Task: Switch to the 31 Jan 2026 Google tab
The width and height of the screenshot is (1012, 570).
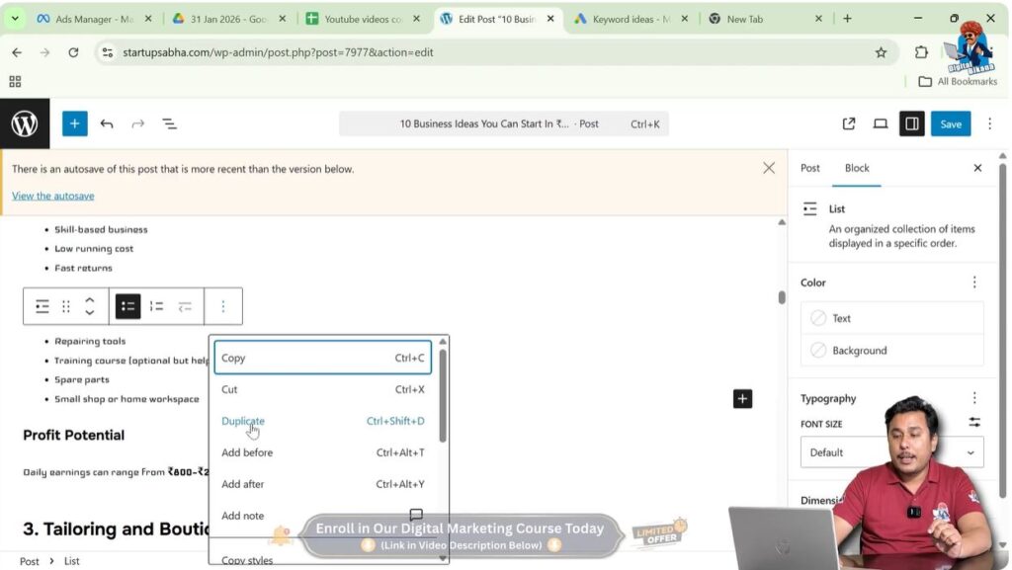Action: 229,19
